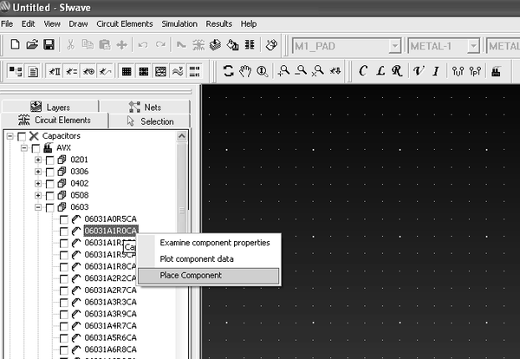Click the Current source I tool
The image size is (520, 359).
(436, 70)
